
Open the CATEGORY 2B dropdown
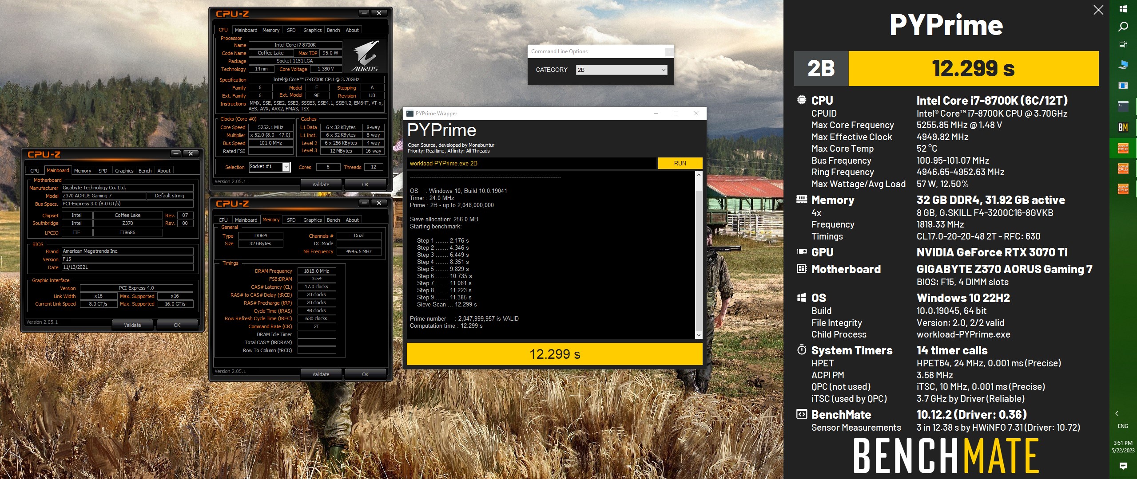pos(621,70)
